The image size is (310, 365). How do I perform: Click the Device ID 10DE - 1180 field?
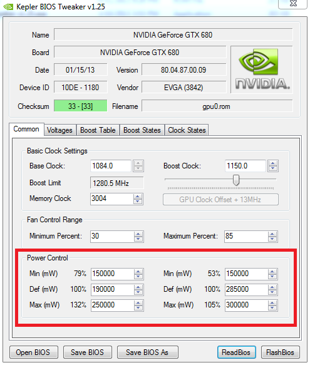pos(81,87)
